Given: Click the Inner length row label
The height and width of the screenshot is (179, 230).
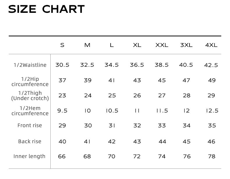Looking at the screenshot, I should (x=29, y=156).
